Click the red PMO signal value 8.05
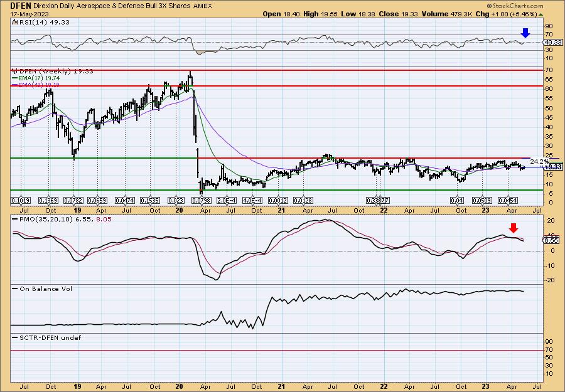This screenshot has height=392, width=565. click(x=105, y=219)
